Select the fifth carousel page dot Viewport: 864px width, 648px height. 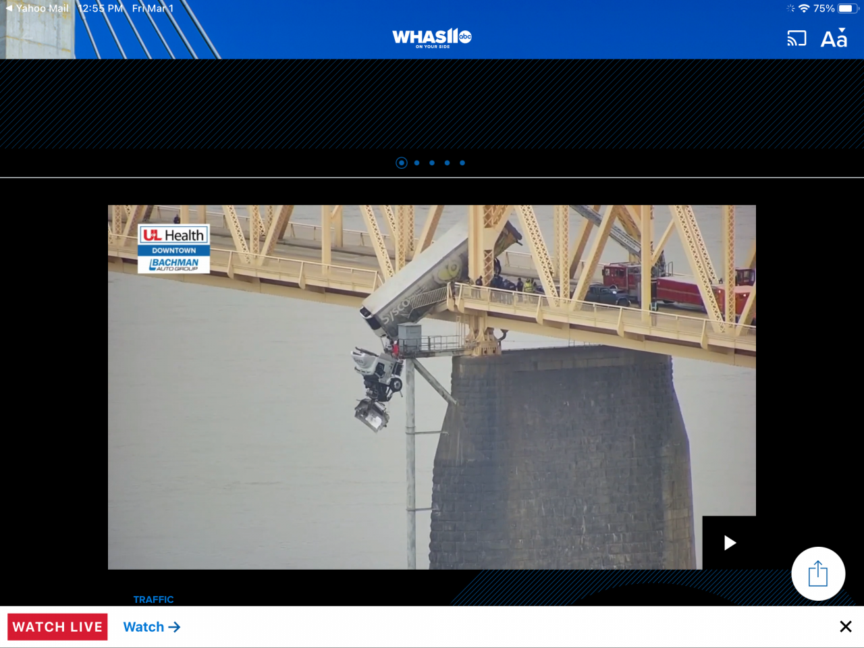click(x=462, y=163)
